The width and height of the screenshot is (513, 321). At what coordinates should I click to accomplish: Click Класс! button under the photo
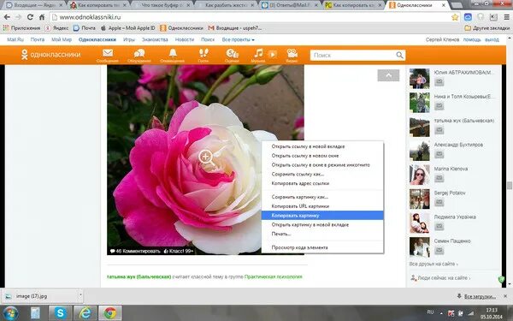point(179,251)
